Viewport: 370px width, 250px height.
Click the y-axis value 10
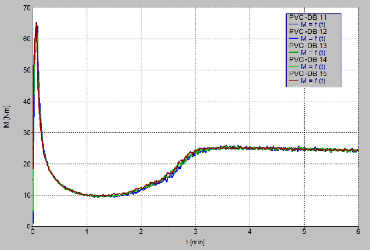click(x=27, y=195)
